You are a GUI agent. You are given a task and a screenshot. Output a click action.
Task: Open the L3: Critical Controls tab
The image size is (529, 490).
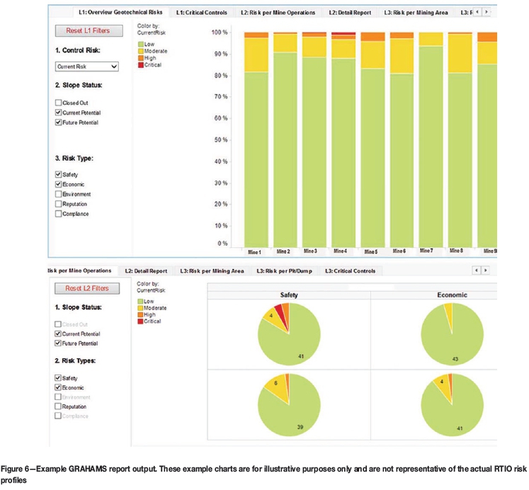click(x=350, y=270)
